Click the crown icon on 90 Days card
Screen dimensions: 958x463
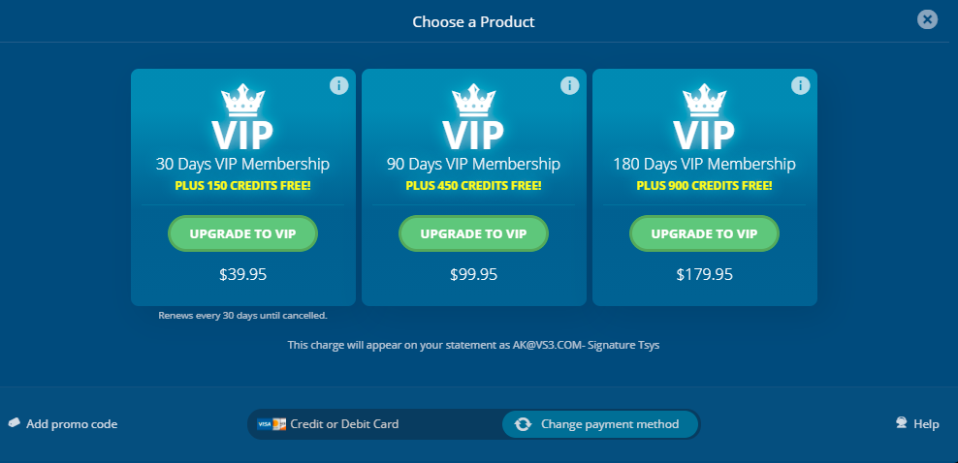(473, 99)
